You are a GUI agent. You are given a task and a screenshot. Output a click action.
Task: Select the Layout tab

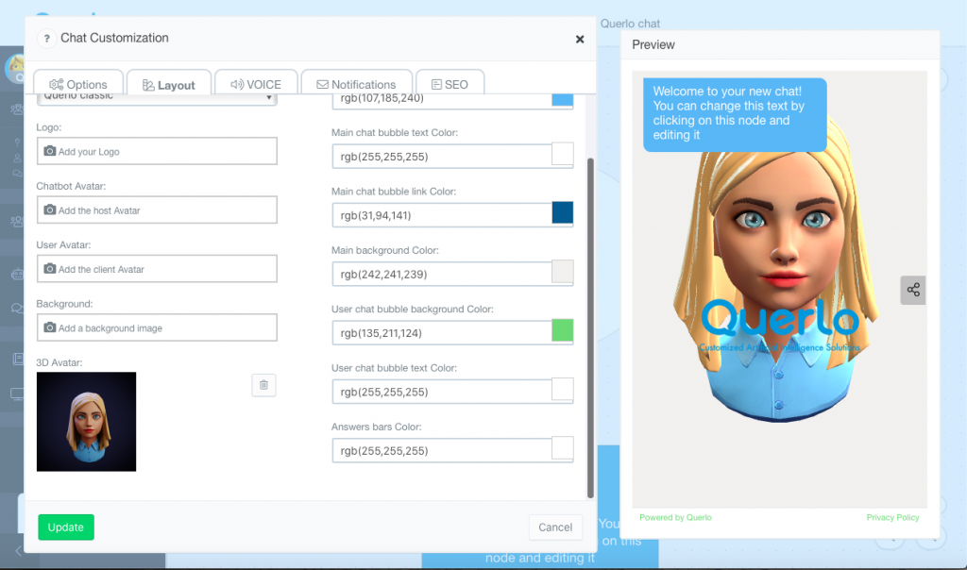[x=169, y=84]
